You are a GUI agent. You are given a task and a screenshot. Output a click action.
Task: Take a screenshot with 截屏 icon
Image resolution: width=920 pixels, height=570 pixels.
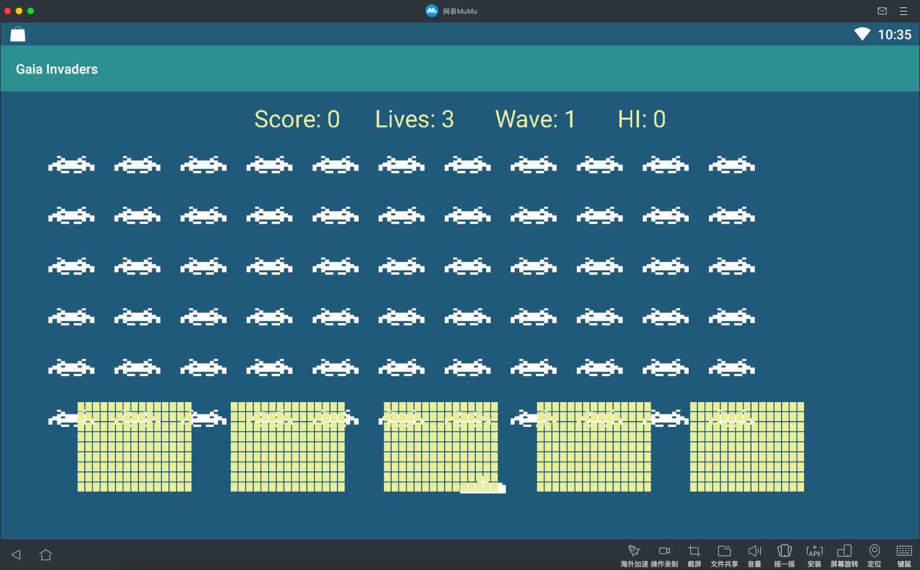(x=694, y=556)
